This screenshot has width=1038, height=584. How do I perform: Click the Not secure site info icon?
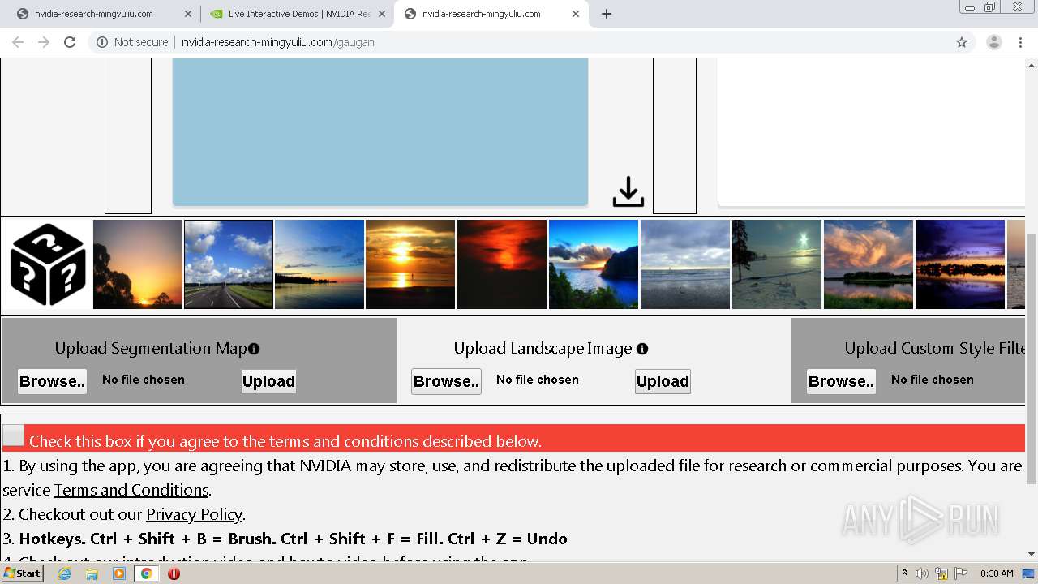(102, 42)
